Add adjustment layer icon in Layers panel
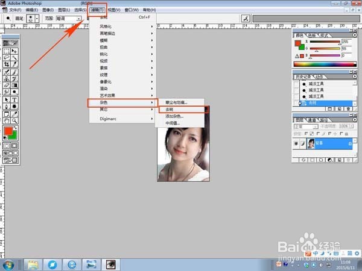 pyautogui.click(x=330, y=160)
